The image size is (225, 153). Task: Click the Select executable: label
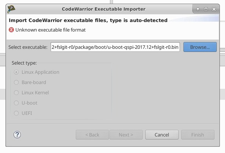pyautogui.click(x=28, y=47)
